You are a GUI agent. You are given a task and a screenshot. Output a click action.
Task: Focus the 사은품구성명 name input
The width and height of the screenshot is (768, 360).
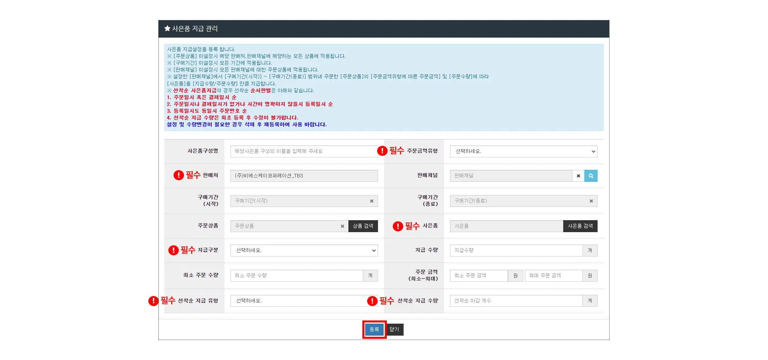[x=304, y=151]
